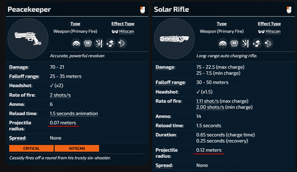This screenshot has width=297, height=172.
Task: Click the Damage label in the Solar Rifle card
Action: click(x=165, y=67)
